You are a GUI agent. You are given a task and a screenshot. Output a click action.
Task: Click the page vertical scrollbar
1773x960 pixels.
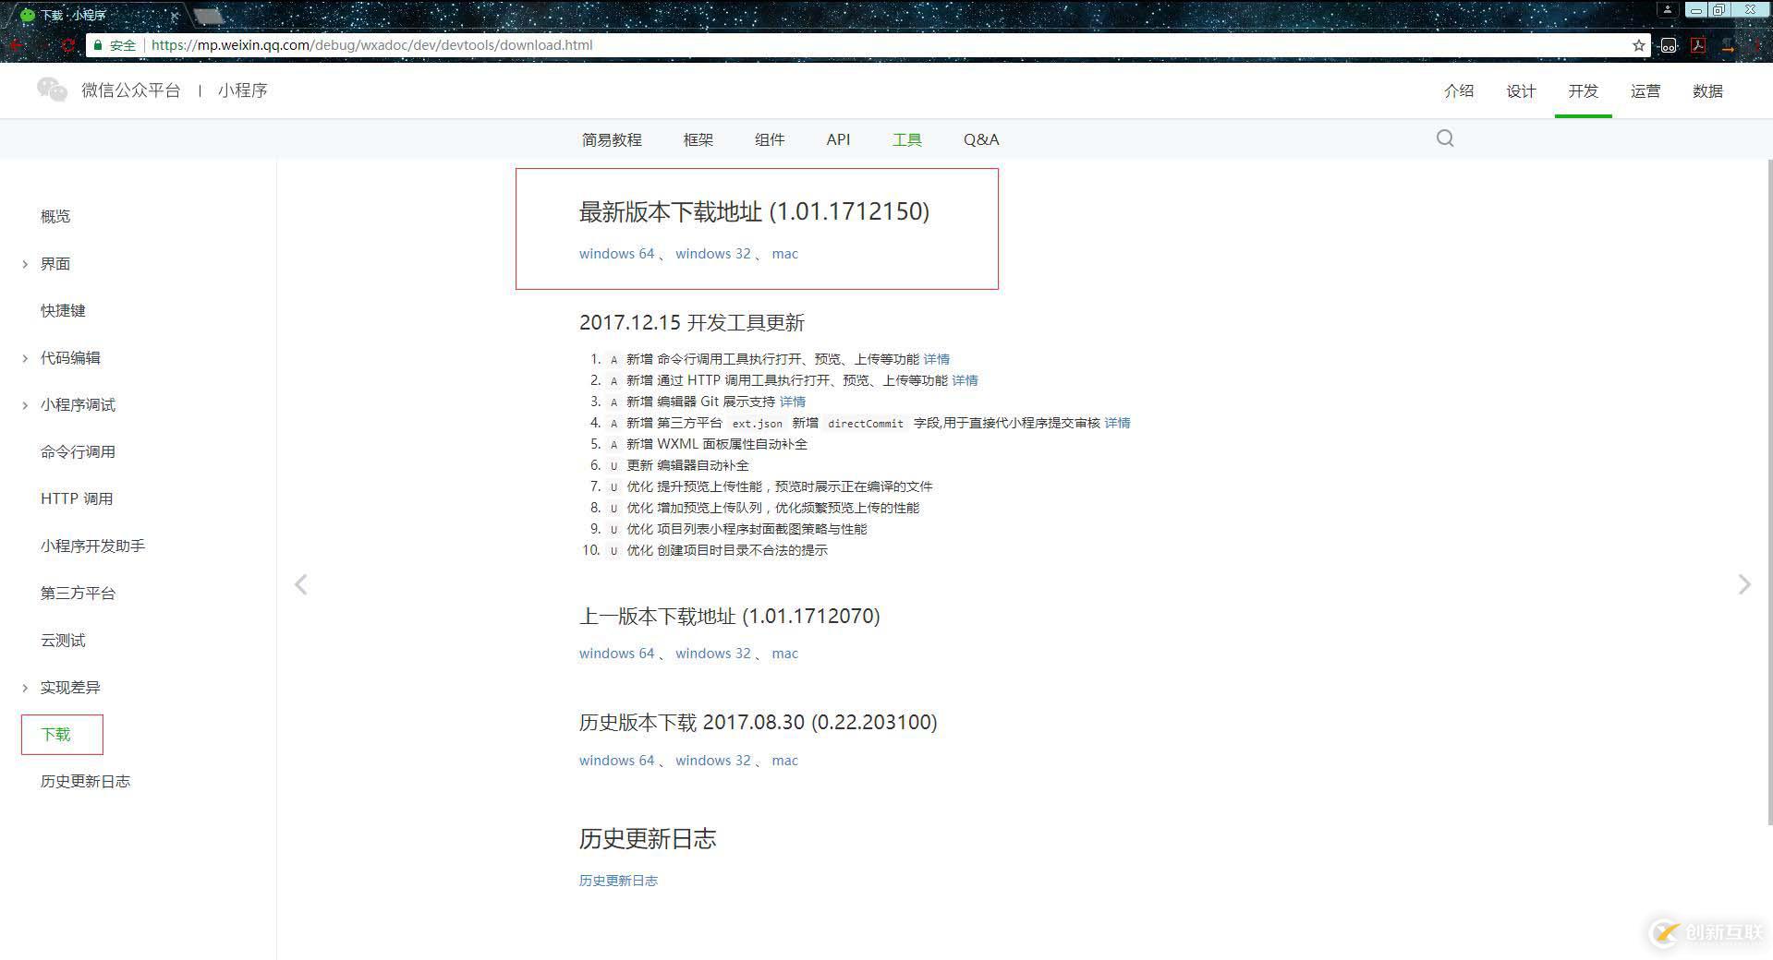coord(1768,491)
